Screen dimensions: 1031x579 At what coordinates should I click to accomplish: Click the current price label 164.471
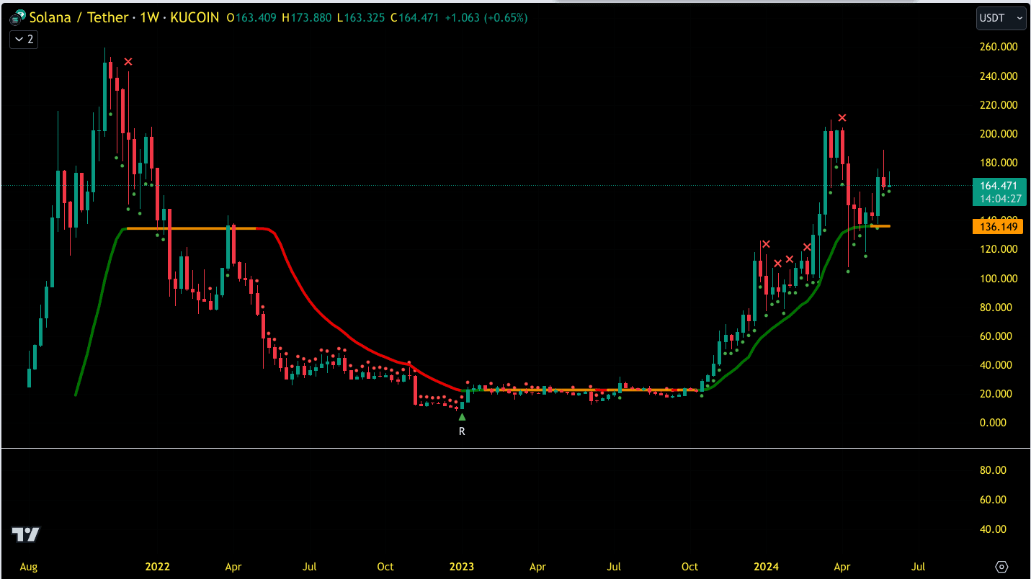998,186
